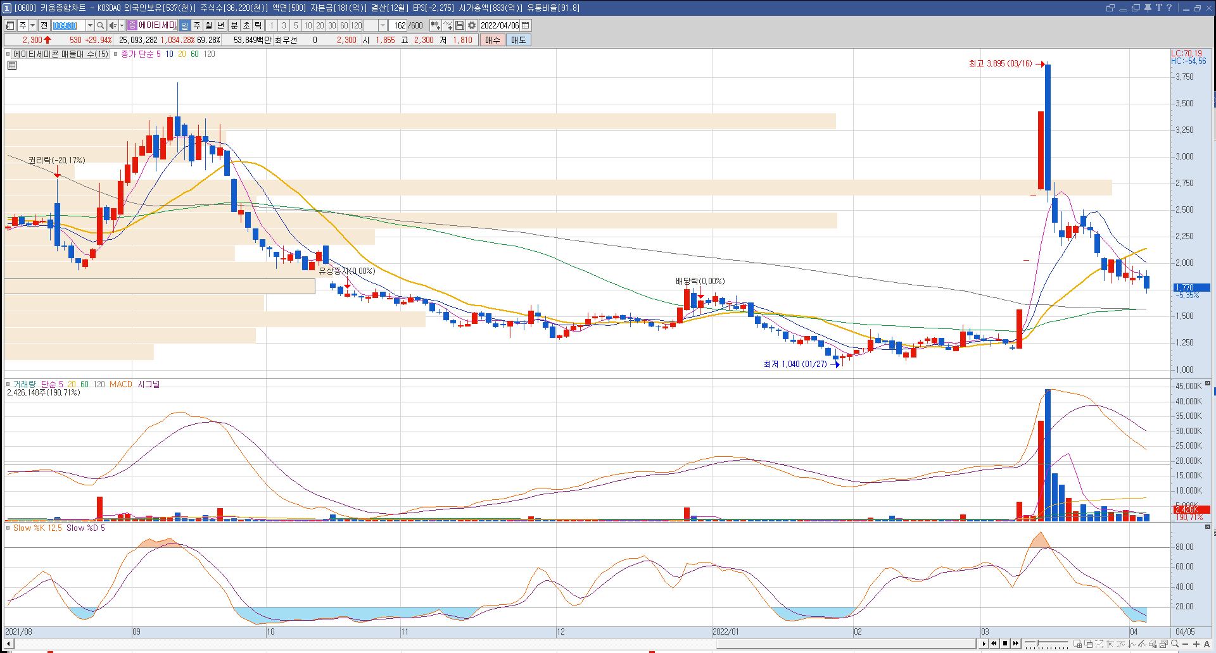Click the play replay button

click(x=984, y=644)
